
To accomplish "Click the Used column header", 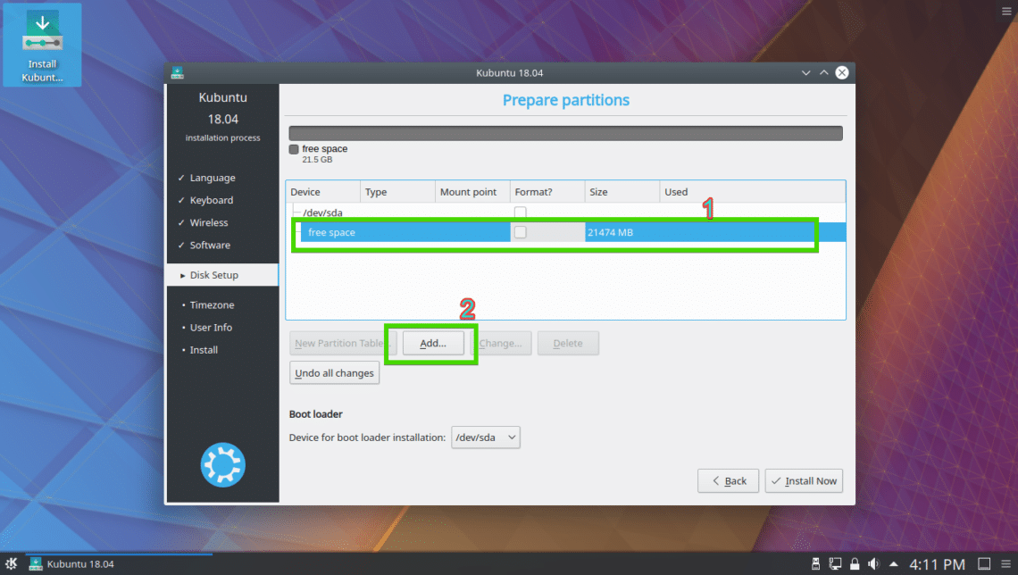I will 753,191.
